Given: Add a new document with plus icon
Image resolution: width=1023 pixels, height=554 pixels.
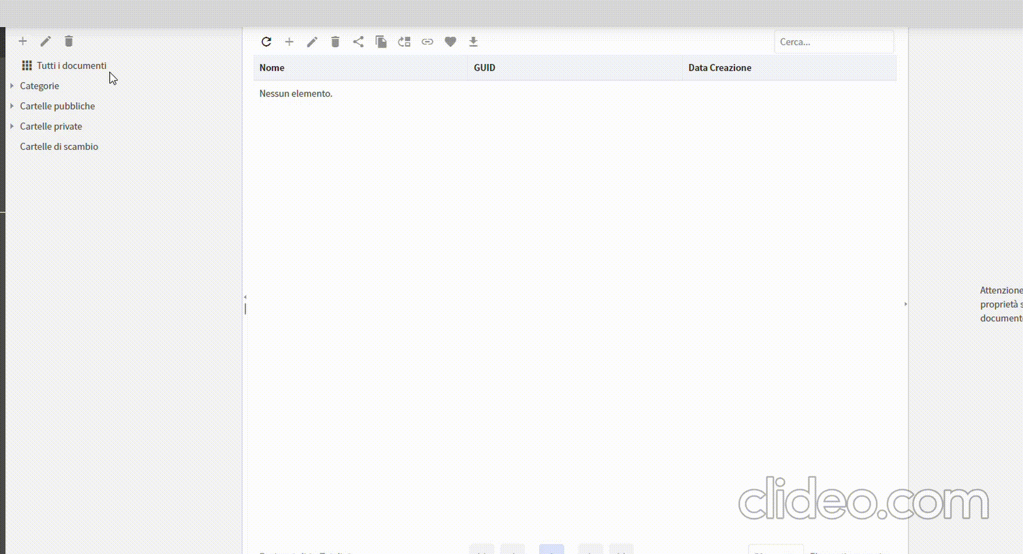Looking at the screenshot, I should point(289,42).
